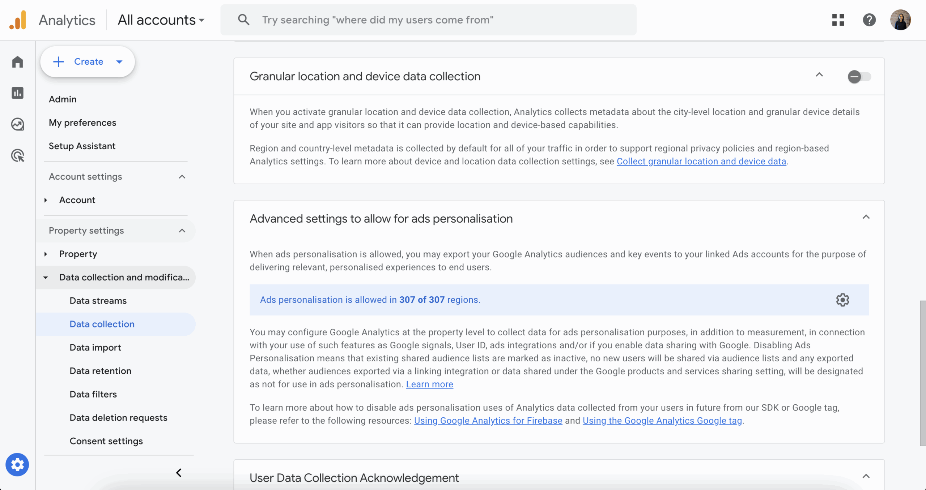The height and width of the screenshot is (490, 926).
Task: Collapse Data collection and modification item
Action: pos(46,278)
